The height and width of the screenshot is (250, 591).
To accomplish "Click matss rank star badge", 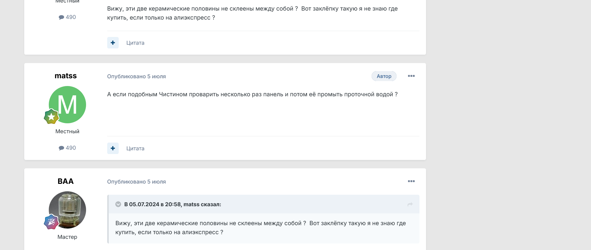I will coord(51,117).
